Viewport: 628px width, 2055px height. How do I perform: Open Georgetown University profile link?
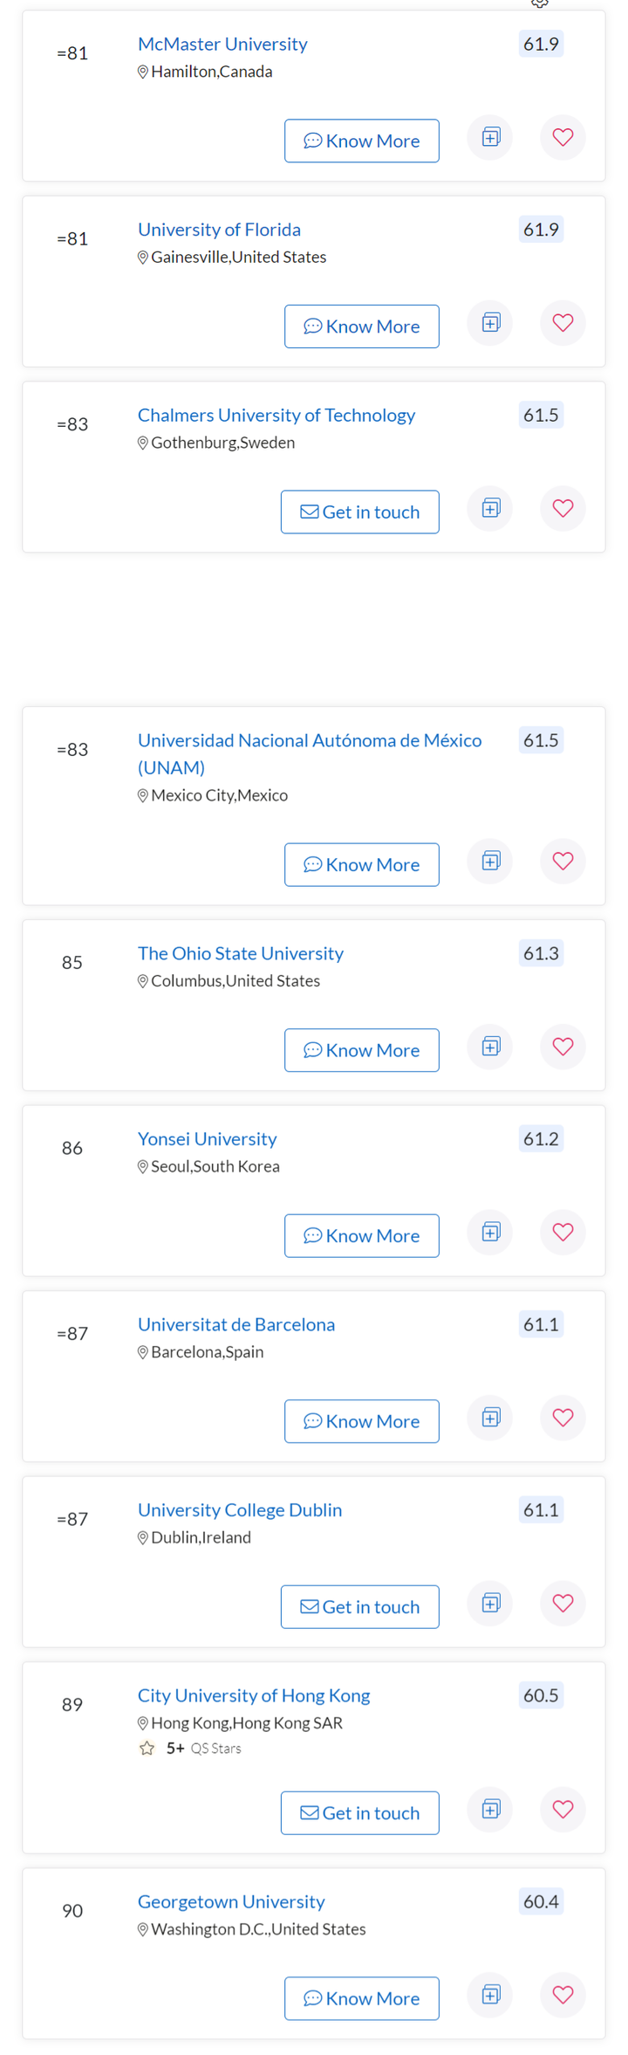231,1901
